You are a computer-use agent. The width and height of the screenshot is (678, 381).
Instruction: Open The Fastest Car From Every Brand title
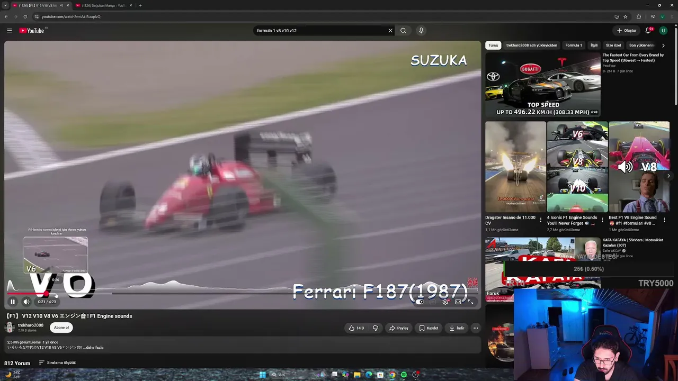(633, 58)
